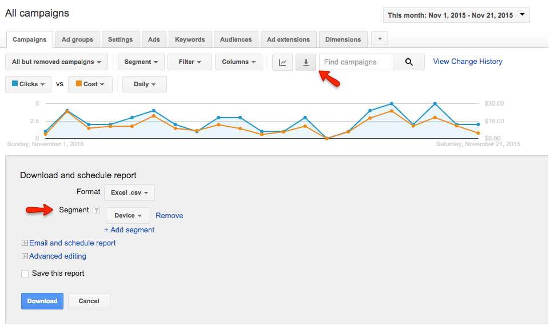Click the download report arrow icon

(306, 62)
